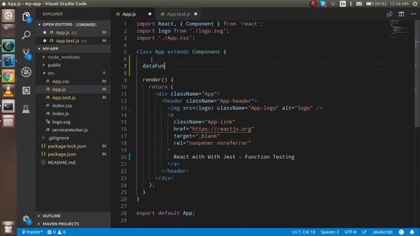This screenshot has width=420, height=236.
Task: Split the editor with the layout icon
Action: (x=401, y=14)
